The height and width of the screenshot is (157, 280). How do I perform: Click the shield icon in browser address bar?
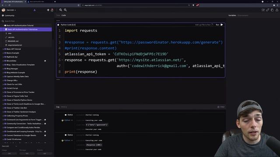pyautogui.click(x=193, y=5)
